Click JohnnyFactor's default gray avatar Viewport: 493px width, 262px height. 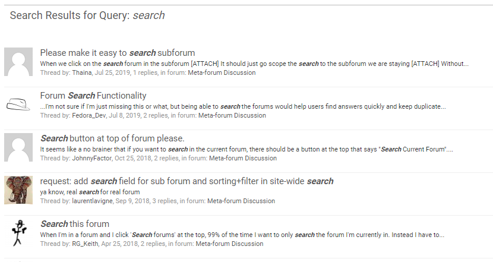pos(18,147)
